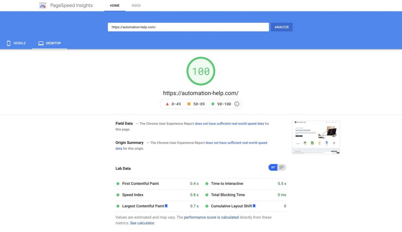Expand the Total Blocking Time metric row
The width and height of the screenshot is (402, 232).
pyautogui.click(x=245, y=195)
